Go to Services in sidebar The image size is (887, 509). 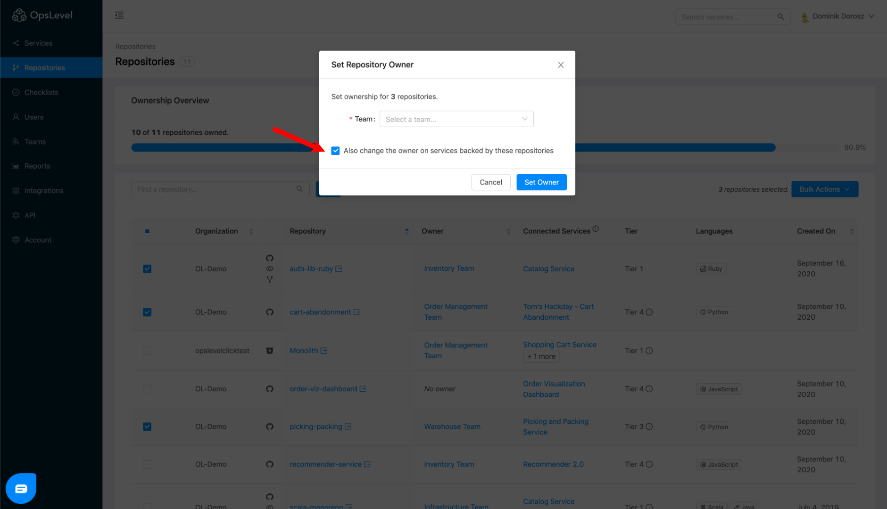point(51,43)
